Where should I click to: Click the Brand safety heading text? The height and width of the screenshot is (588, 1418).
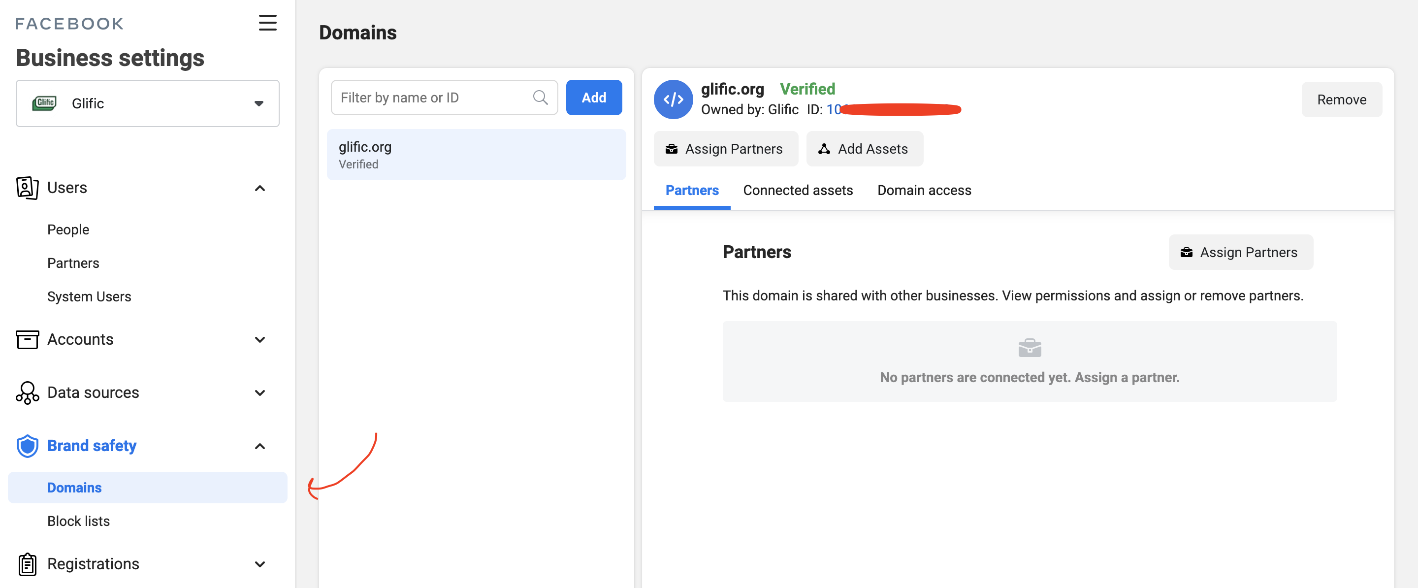tap(92, 445)
